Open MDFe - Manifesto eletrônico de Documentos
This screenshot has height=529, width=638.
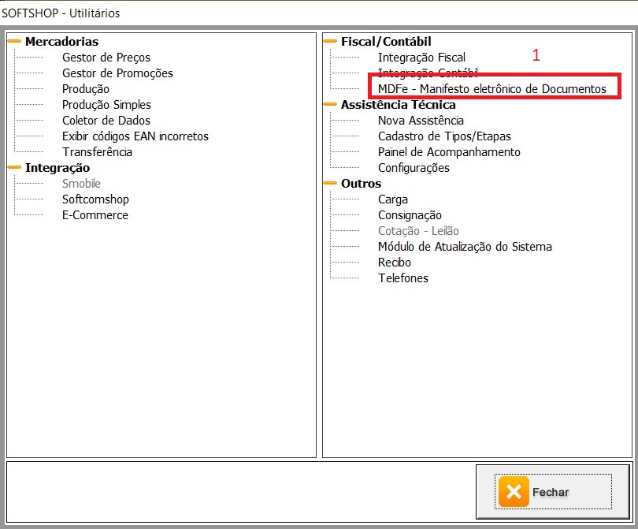pyautogui.click(x=492, y=89)
